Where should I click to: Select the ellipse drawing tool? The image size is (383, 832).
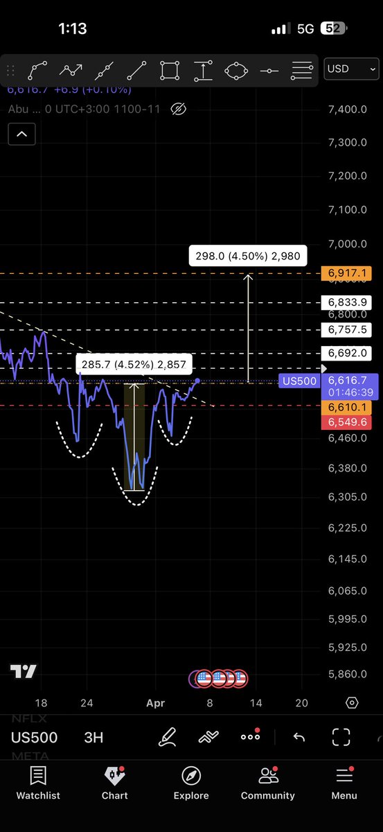236,70
